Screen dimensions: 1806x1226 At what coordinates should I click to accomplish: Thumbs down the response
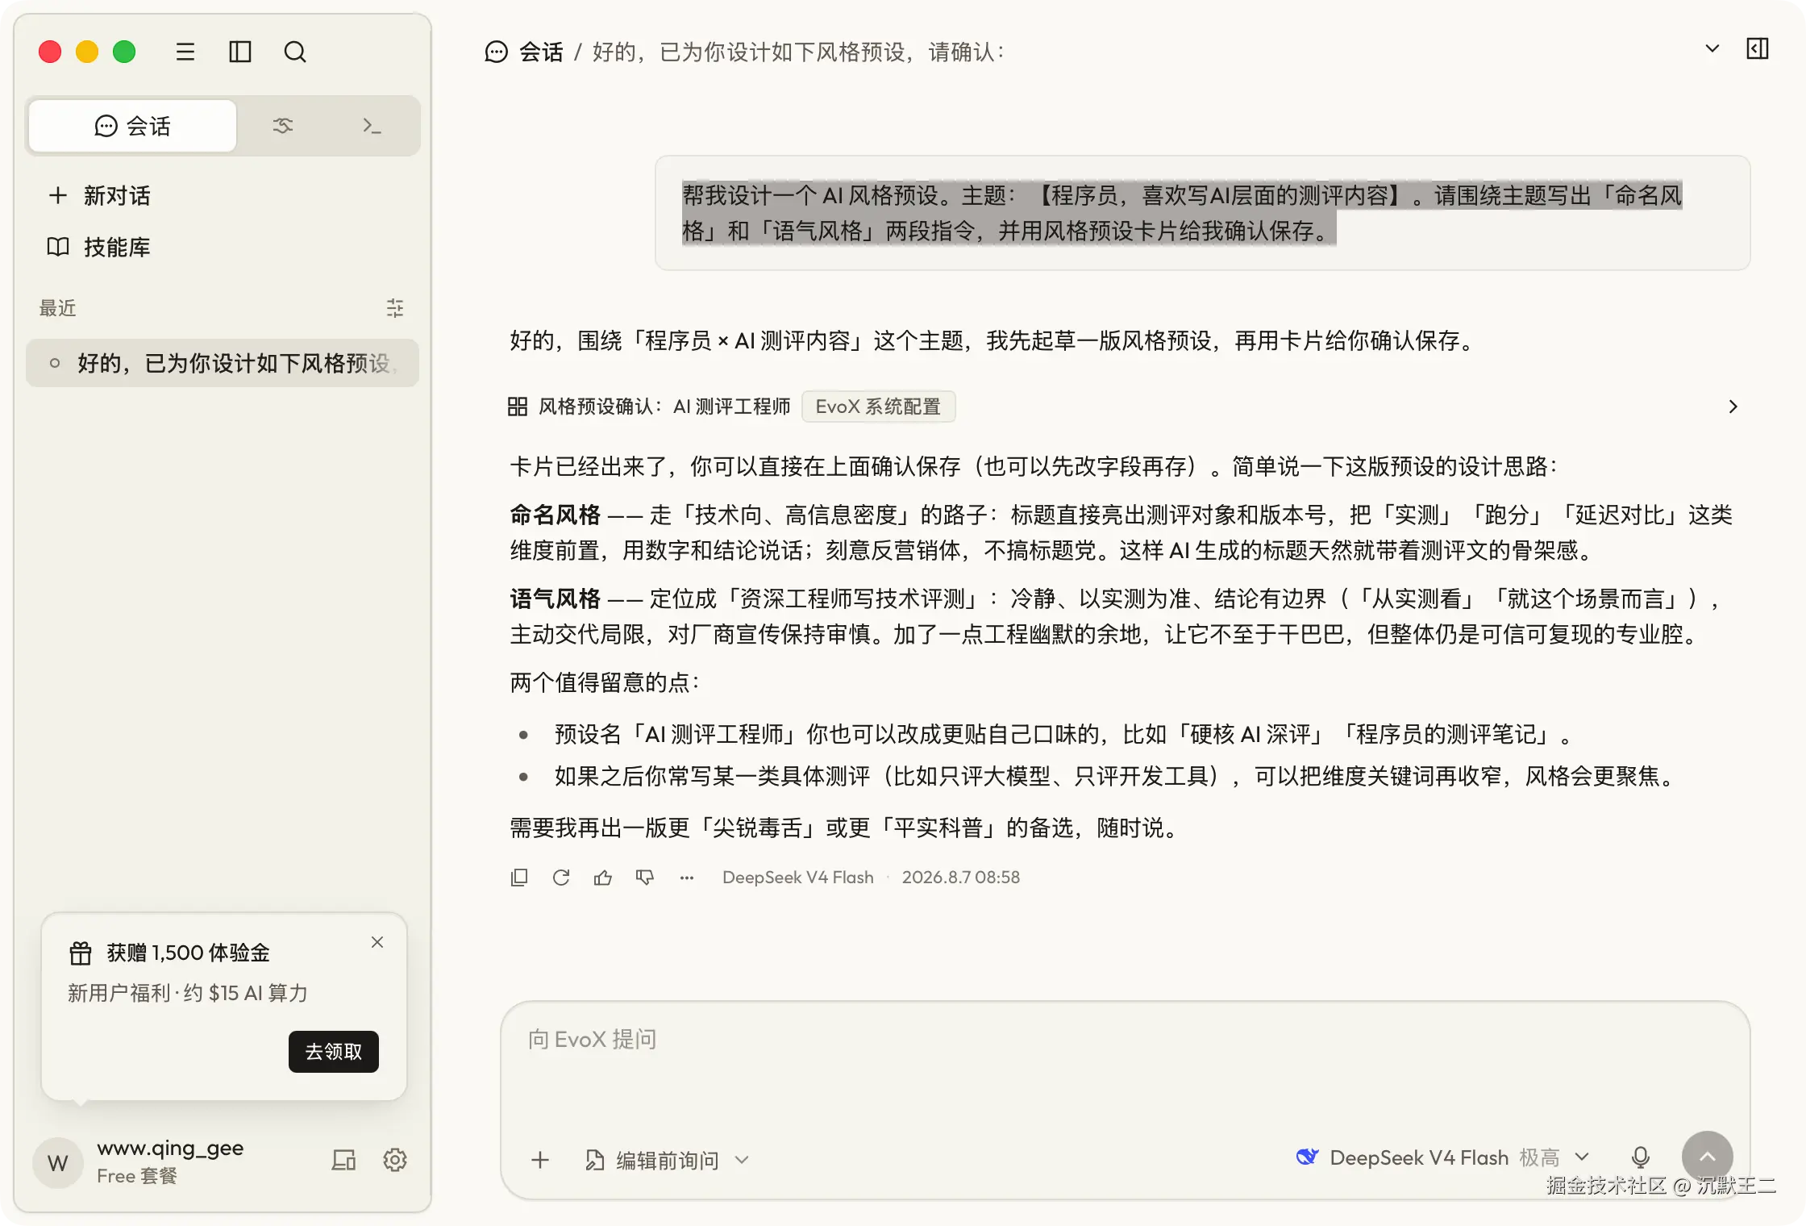point(645,878)
